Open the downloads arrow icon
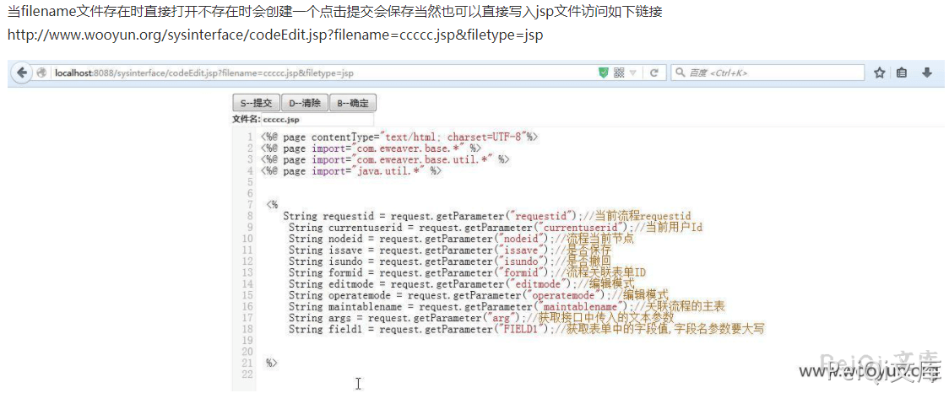The height and width of the screenshot is (393, 949). pos(926,73)
